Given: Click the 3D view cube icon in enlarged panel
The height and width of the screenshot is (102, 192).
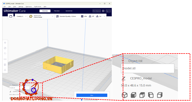Looking at the screenshot, I should point(125,95).
